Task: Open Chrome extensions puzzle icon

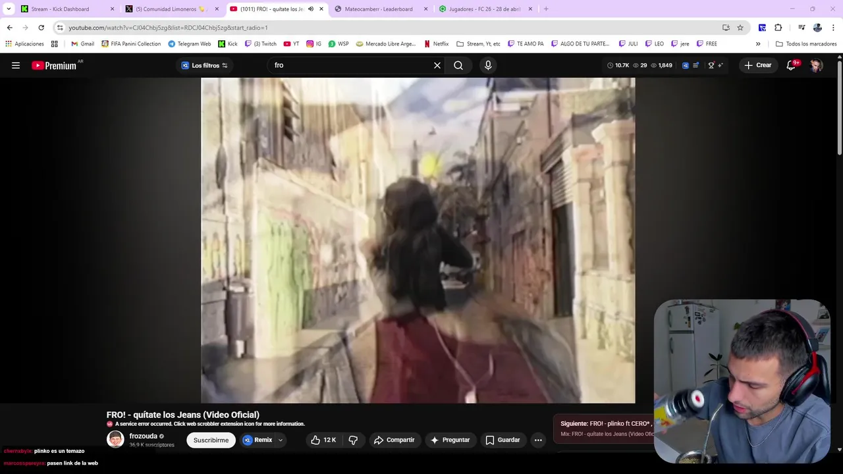Action: [778, 28]
